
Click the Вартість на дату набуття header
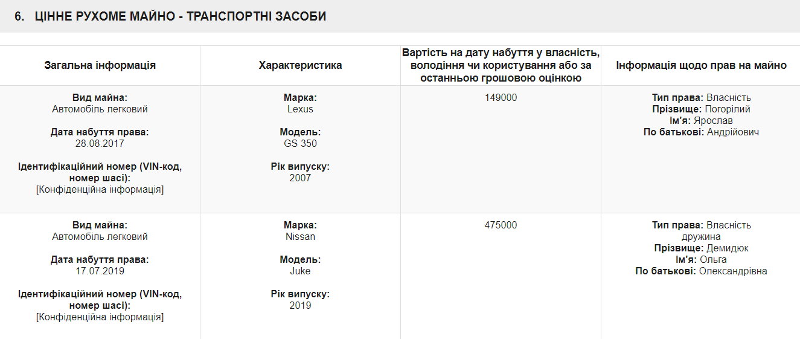pyautogui.click(x=501, y=65)
